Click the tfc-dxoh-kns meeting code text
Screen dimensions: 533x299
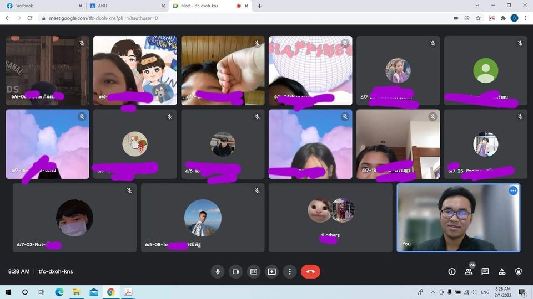tap(56, 271)
